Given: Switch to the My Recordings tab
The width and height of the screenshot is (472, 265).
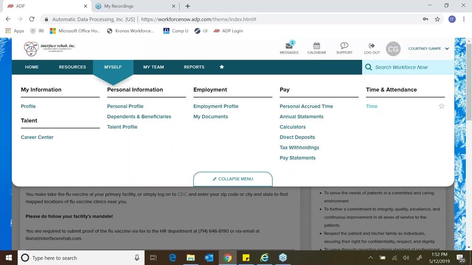Looking at the screenshot, I should click(x=135, y=6).
